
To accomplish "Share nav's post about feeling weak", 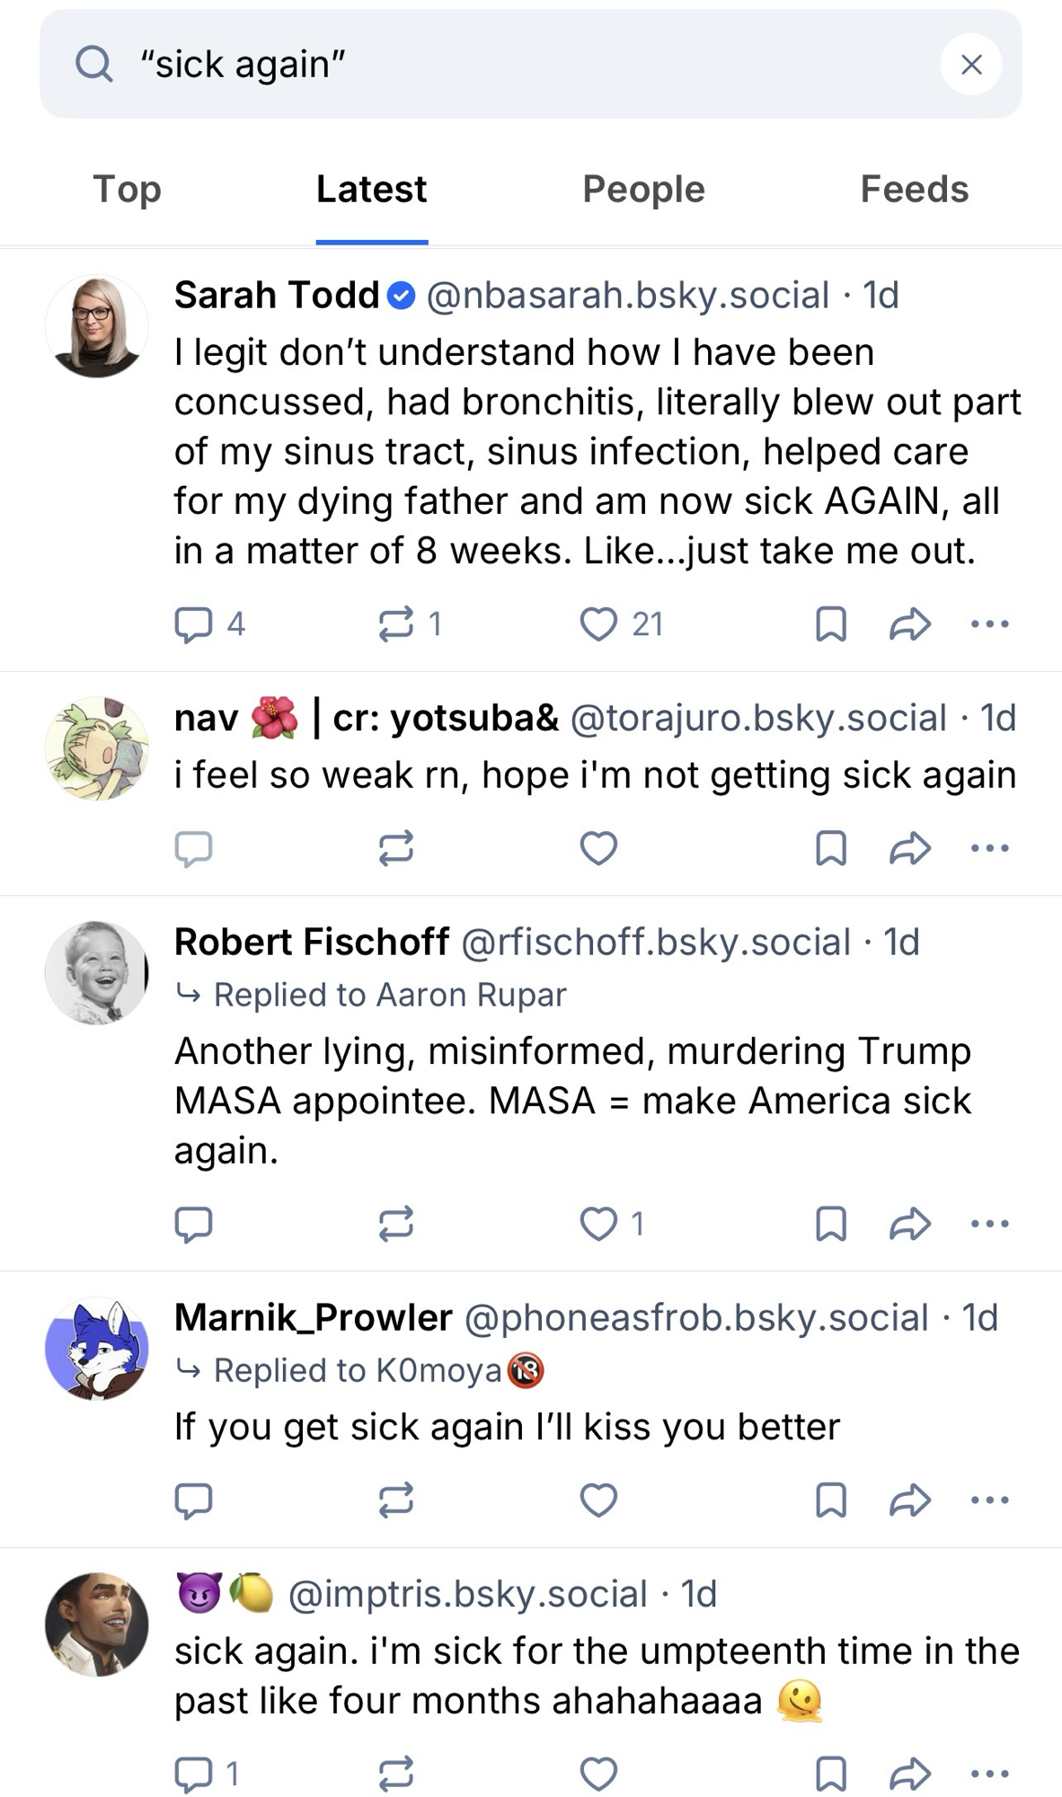I will point(909,847).
